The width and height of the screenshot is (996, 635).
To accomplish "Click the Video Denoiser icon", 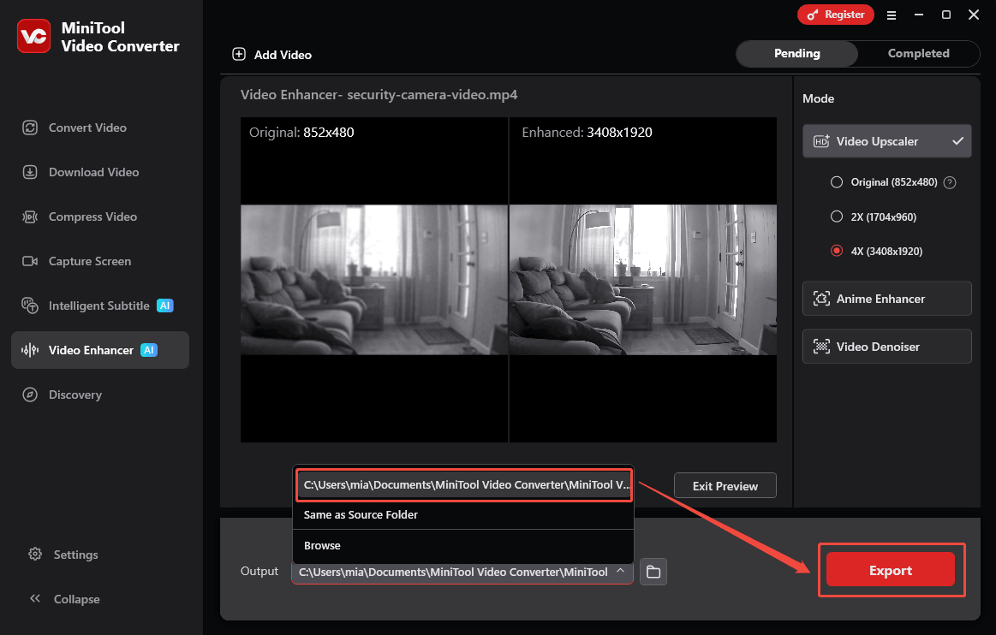I will click(x=821, y=346).
